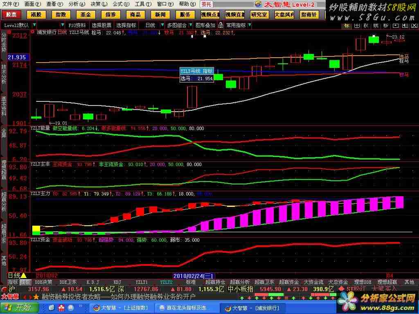This screenshot has width=419, height=314.
Task: Switch to 大智慧 - [上证指数] taskbar window
Action: coord(121,308)
